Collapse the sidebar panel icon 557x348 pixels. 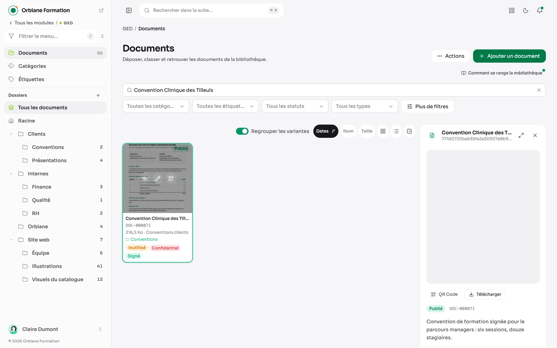(x=129, y=10)
